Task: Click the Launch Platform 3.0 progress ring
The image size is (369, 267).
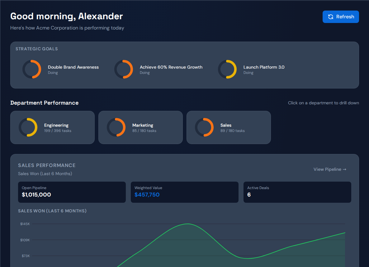Action: [x=227, y=69]
